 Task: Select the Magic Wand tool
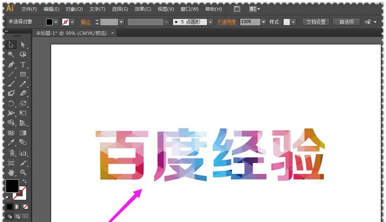[11, 54]
